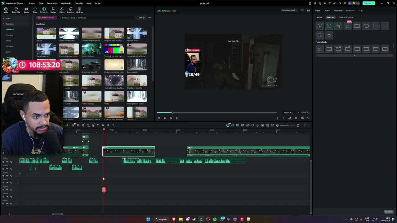Viewport: 397px width, 223px height.
Task: Take a snapshot with the camera icon
Action: point(296,118)
